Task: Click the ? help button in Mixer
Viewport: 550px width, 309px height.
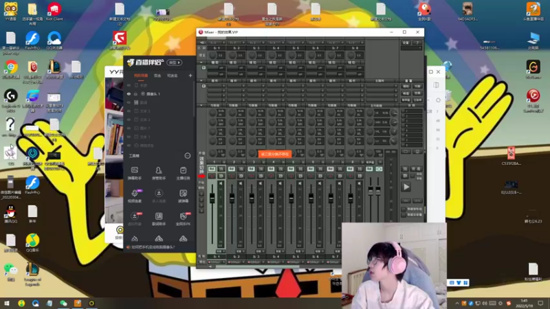Action: tap(417, 43)
